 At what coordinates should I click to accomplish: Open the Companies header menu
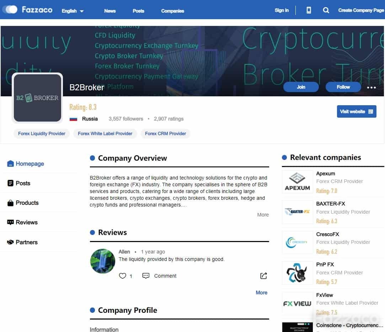pos(172,11)
